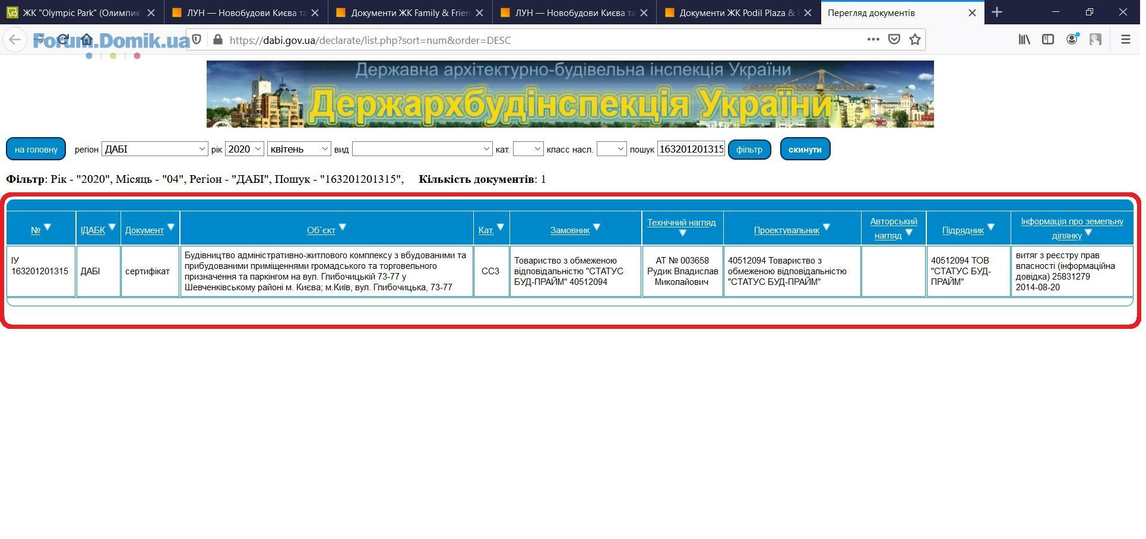Click the пошук search input field
The image size is (1146, 539).
pos(691,149)
